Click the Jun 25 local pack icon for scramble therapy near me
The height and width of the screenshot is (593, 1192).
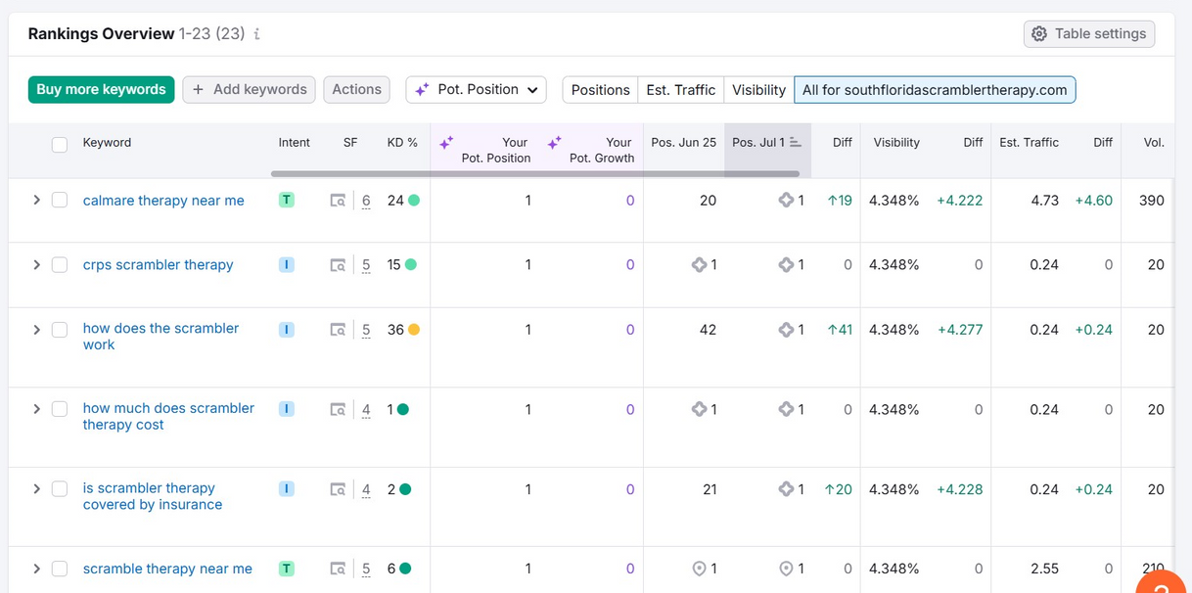click(699, 569)
